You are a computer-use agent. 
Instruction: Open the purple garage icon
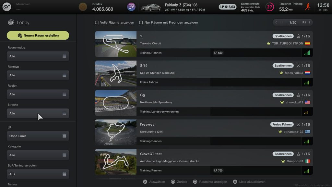click(x=131, y=7)
